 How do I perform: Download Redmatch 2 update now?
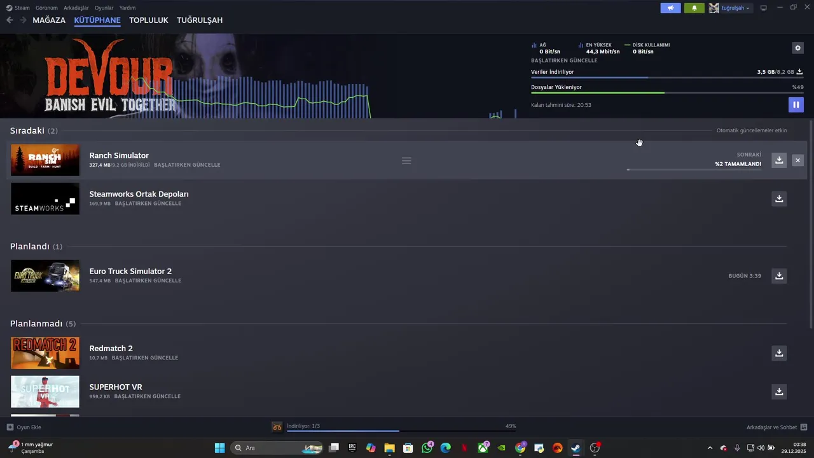point(779,352)
